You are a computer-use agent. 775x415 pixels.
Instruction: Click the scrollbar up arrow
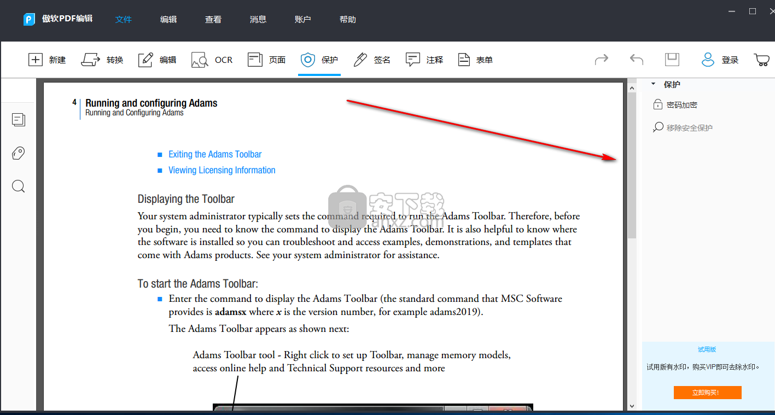pyautogui.click(x=632, y=87)
